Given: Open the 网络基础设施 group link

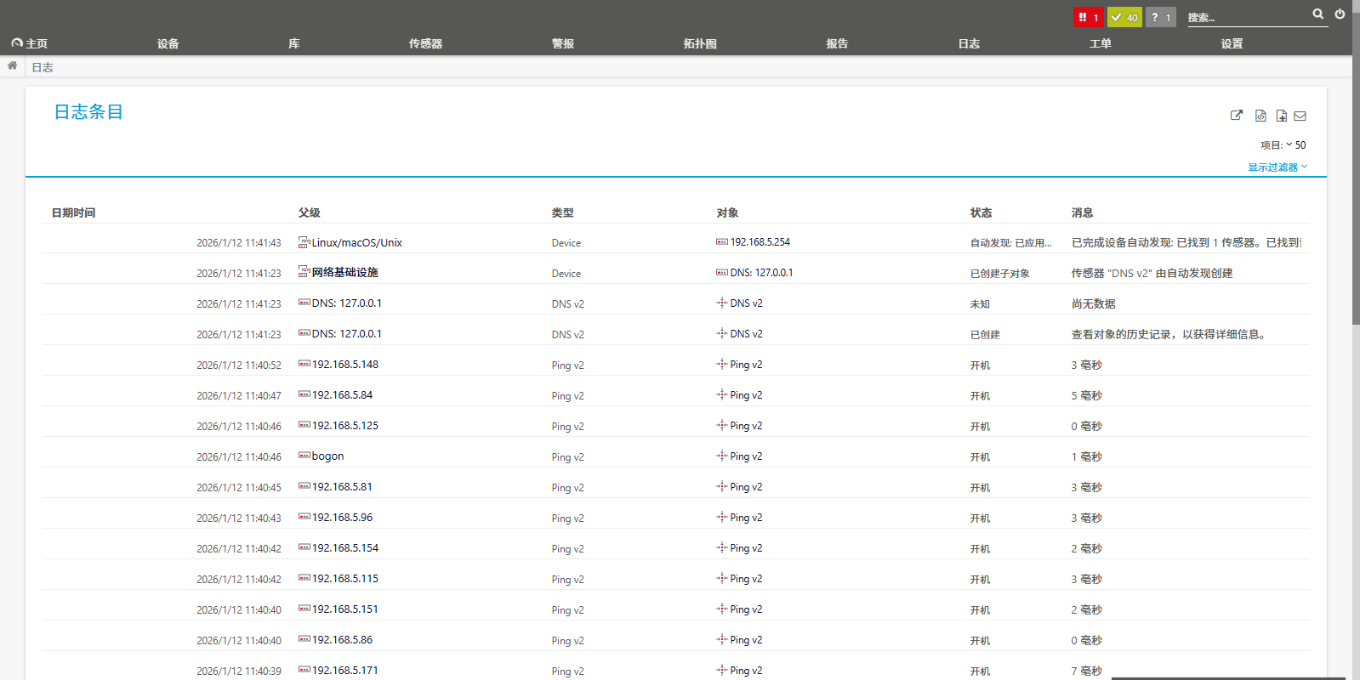Looking at the screenshot, I should [x=344, y=273].
